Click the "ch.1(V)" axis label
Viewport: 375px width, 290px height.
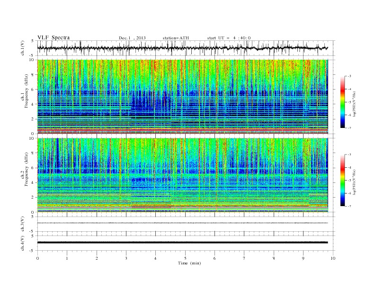23,48
